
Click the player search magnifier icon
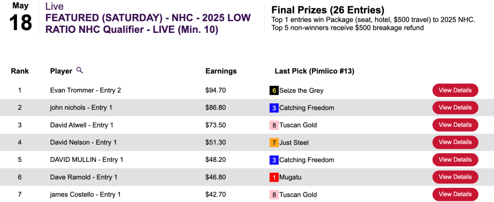pos(80,71)
